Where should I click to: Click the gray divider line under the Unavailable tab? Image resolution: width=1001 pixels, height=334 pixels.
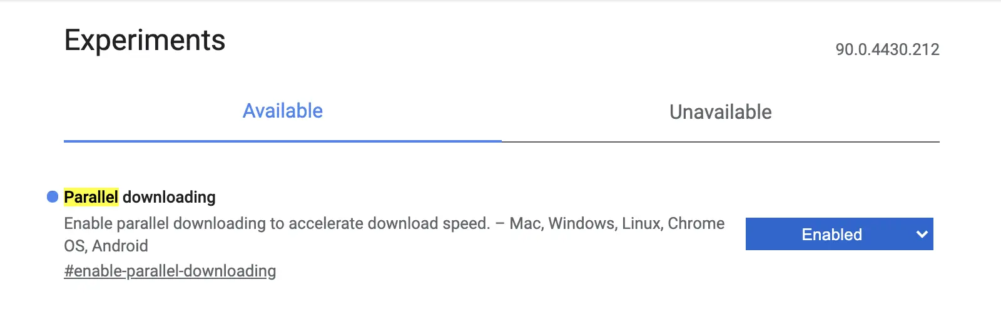[720, 142]
